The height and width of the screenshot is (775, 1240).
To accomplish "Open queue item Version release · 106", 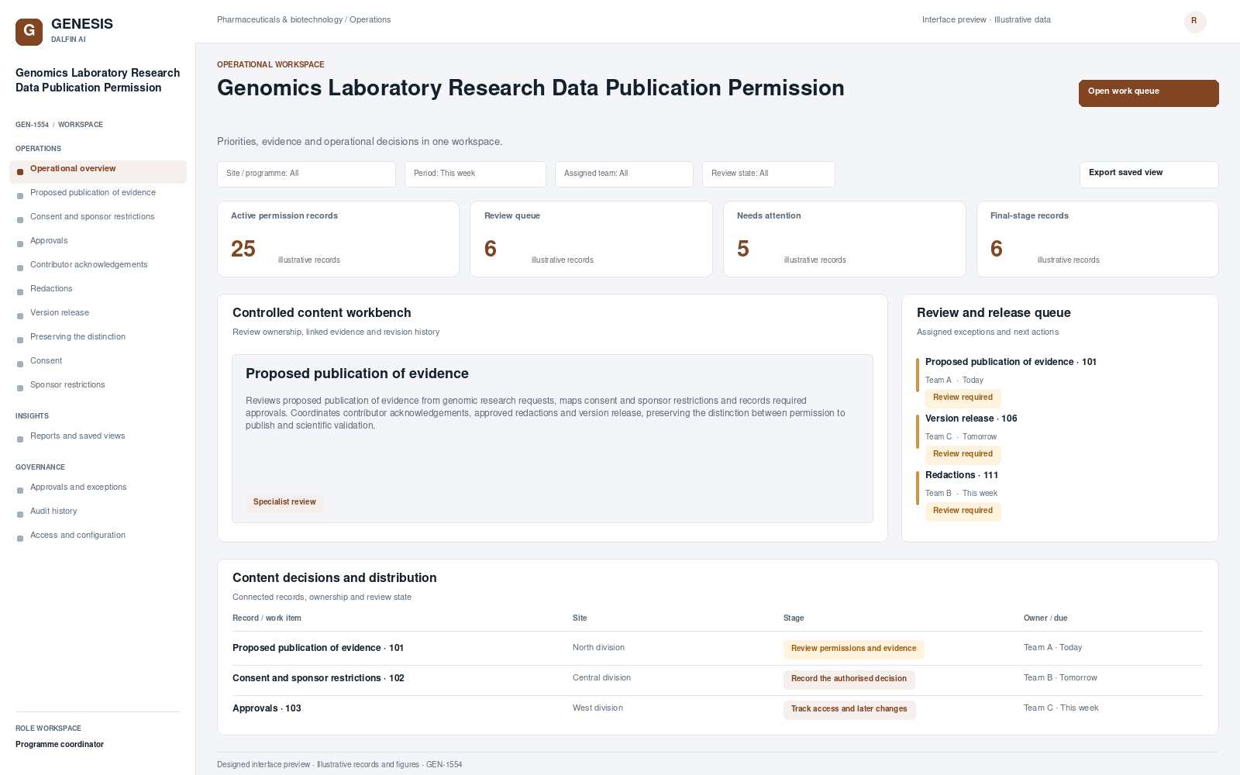I will tap(971, 418).
